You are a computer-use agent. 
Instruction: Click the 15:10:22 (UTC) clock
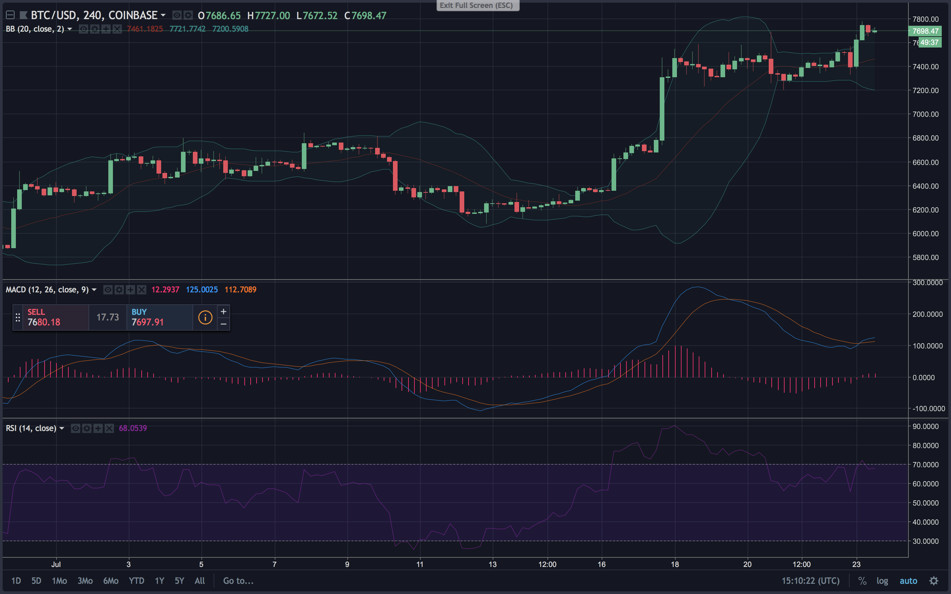coord(810,581)
